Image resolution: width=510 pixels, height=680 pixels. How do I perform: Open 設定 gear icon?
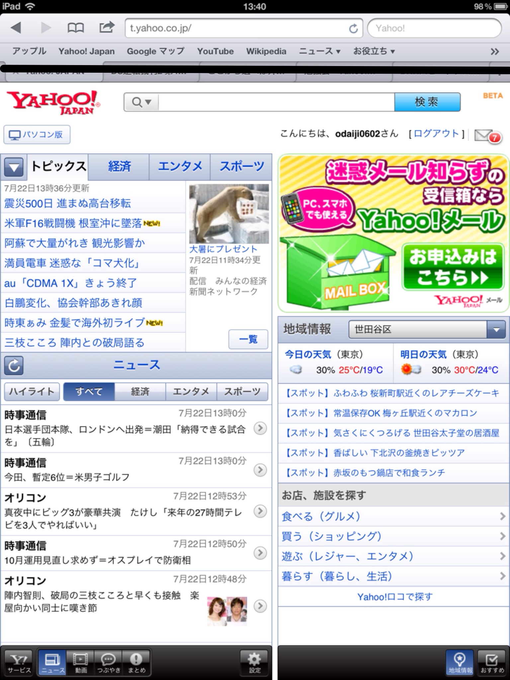click(x=254, y=663)
